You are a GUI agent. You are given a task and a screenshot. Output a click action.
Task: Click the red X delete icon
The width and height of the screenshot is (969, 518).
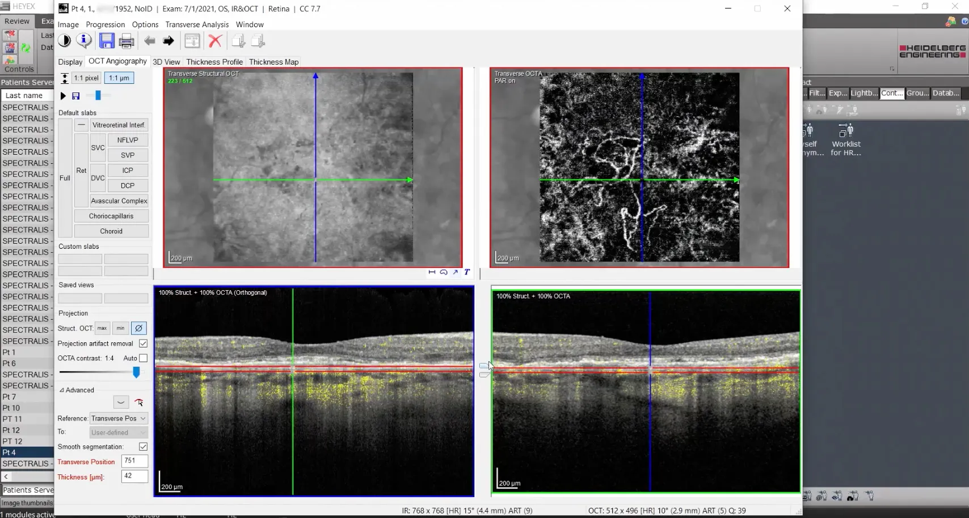coord(215,41)
